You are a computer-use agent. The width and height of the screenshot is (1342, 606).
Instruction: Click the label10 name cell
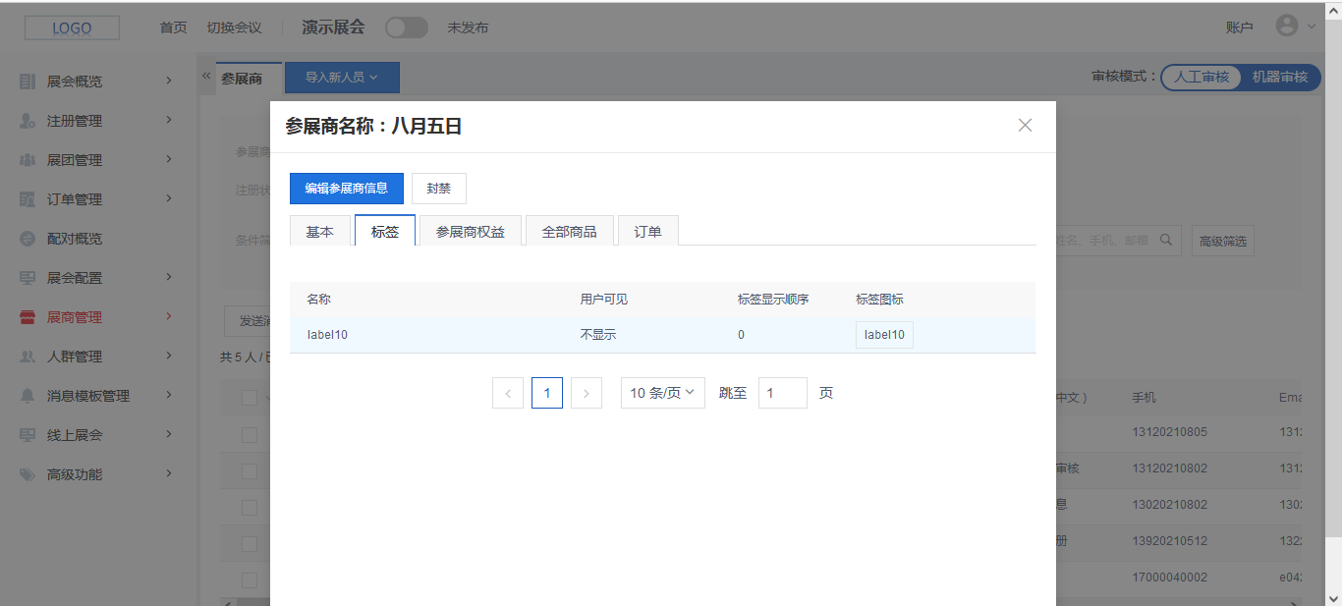[327, 335]
